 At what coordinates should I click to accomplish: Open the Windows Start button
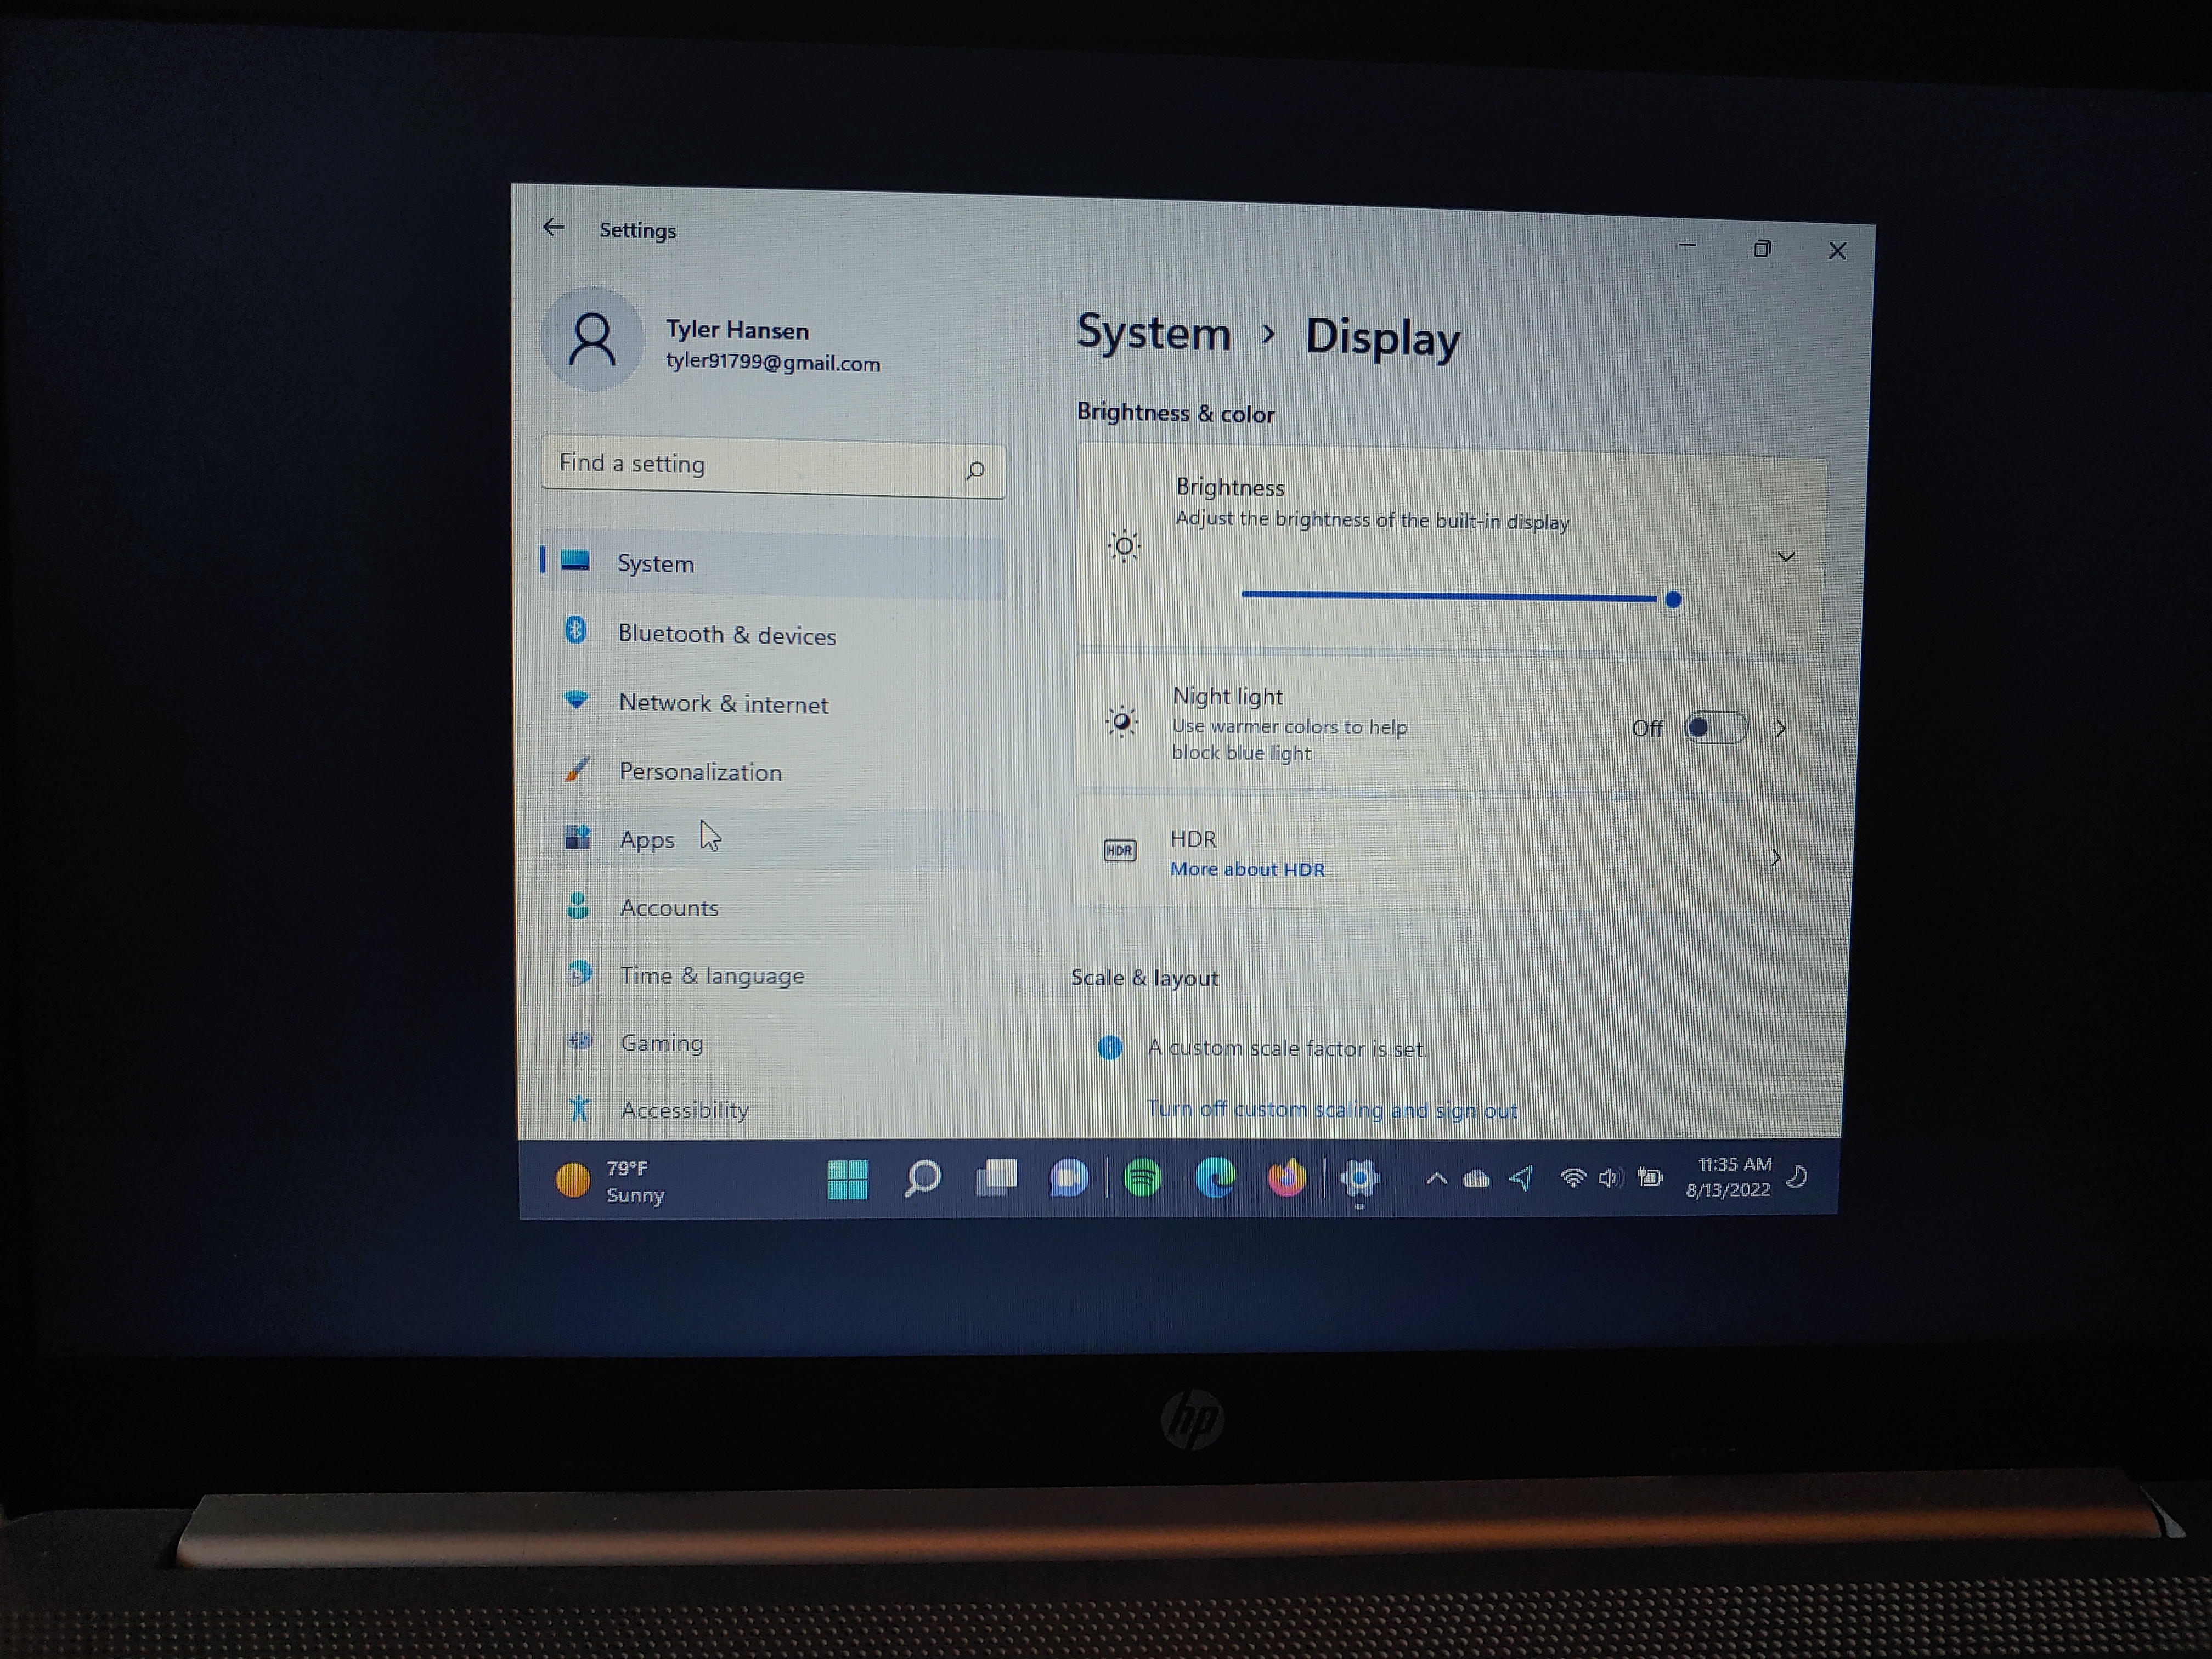click(848, 1179)
